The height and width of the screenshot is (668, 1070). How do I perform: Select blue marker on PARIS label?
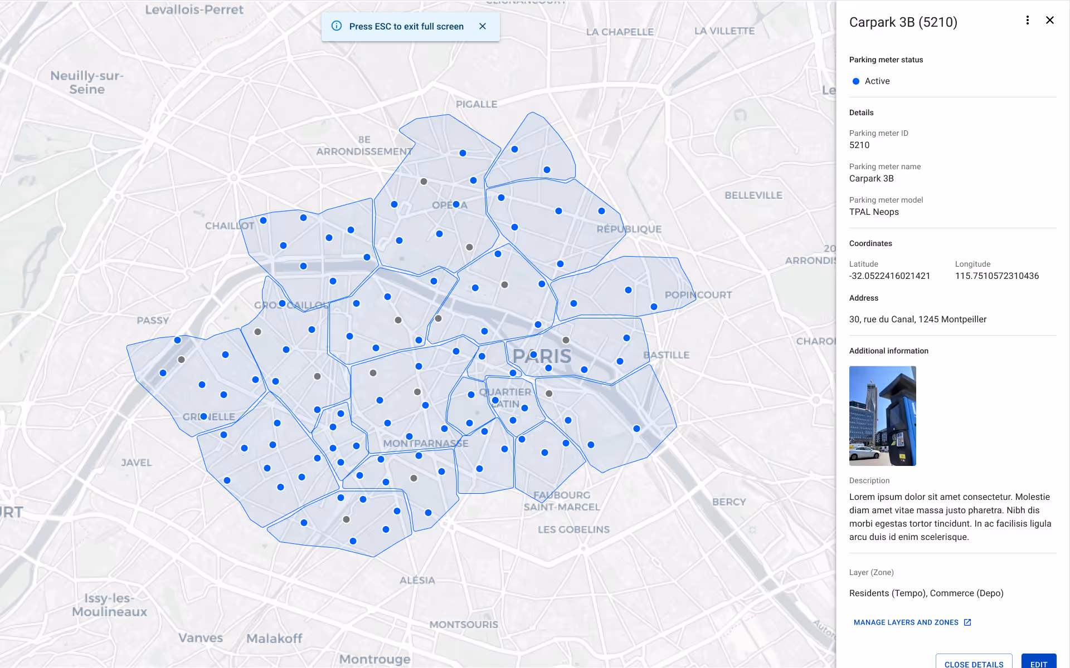pyautogui.click(x=533, y=355)
